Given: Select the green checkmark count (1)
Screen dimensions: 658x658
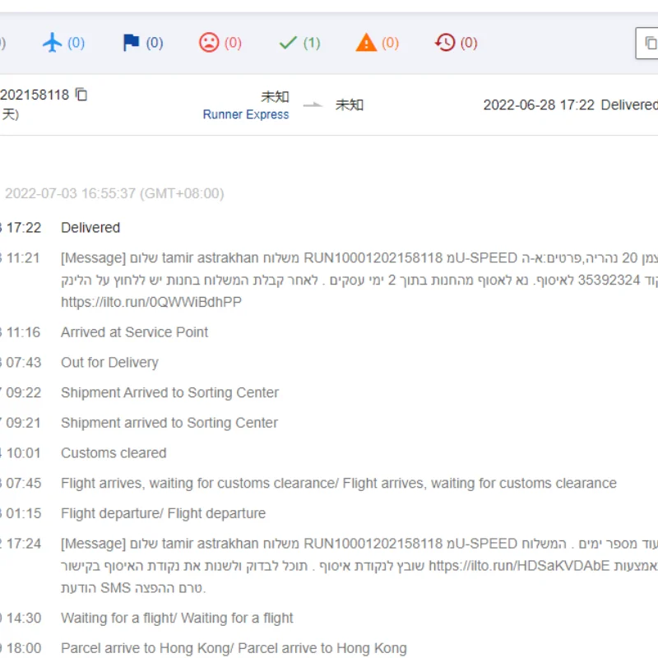Looking at the screenshot, I should click(312, 43).
